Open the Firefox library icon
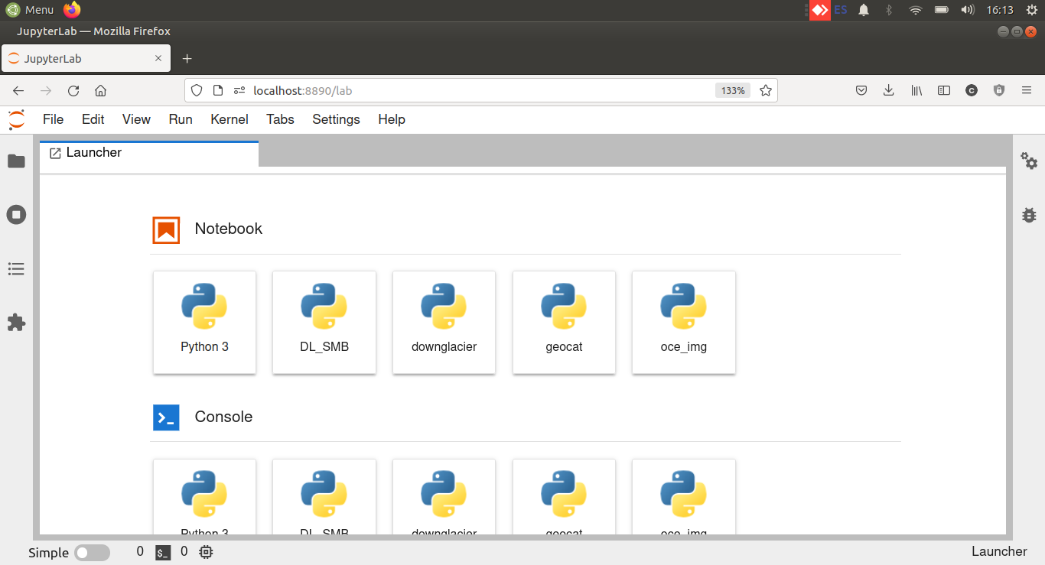The image size is (1045, 565). 916,90
